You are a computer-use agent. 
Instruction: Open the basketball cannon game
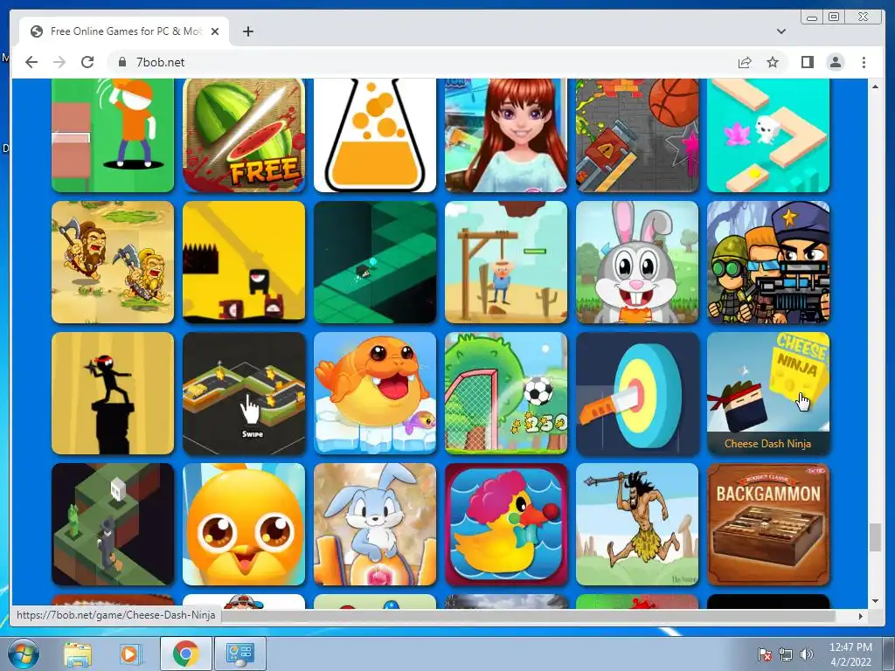[x=637, y=135]
